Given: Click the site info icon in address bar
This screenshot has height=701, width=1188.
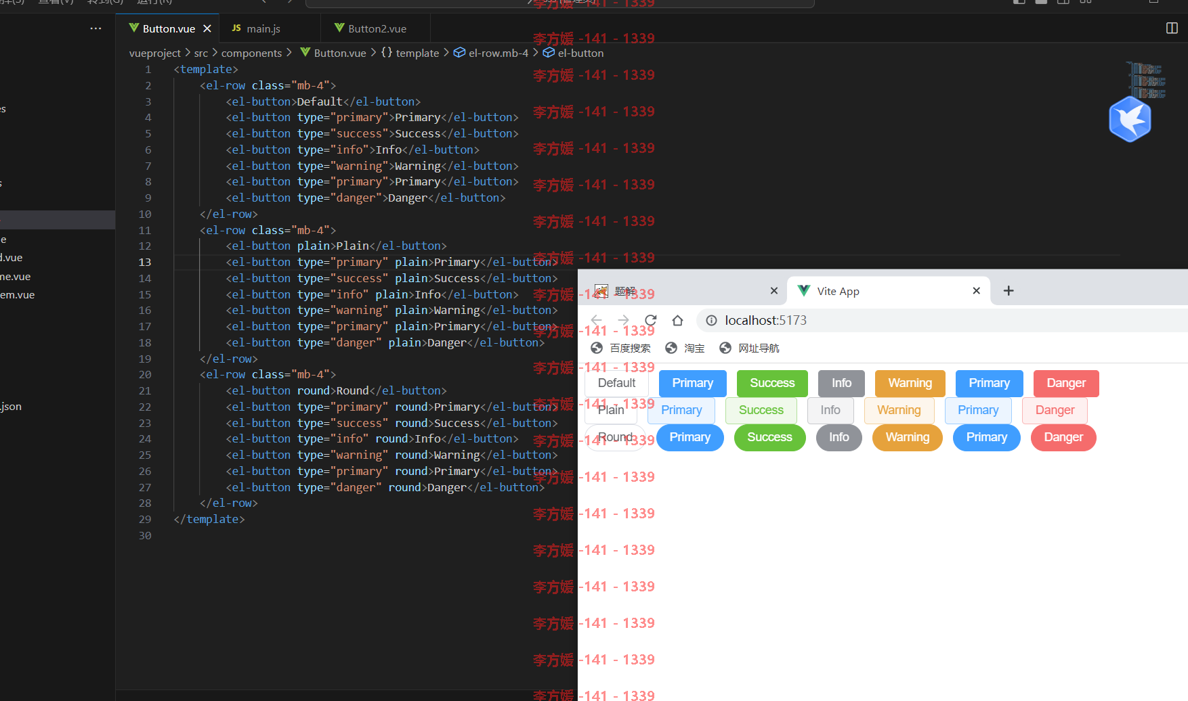Looking at the screenshot, I should pyautogui.click(x=711, y=321).
